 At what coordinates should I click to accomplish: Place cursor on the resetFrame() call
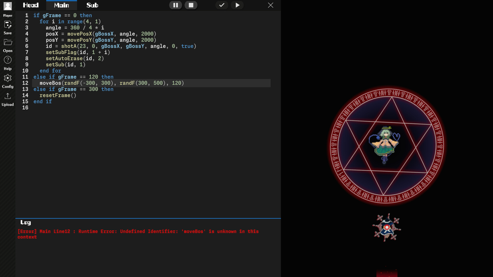click(58, 95)
